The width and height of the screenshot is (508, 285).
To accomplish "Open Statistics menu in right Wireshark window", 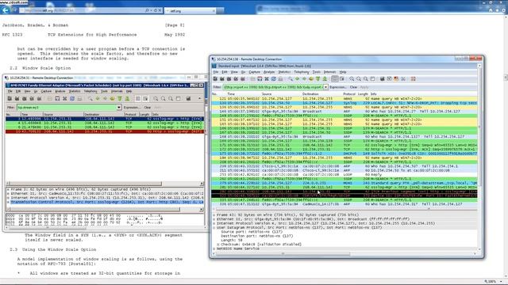I will [284, 72].
